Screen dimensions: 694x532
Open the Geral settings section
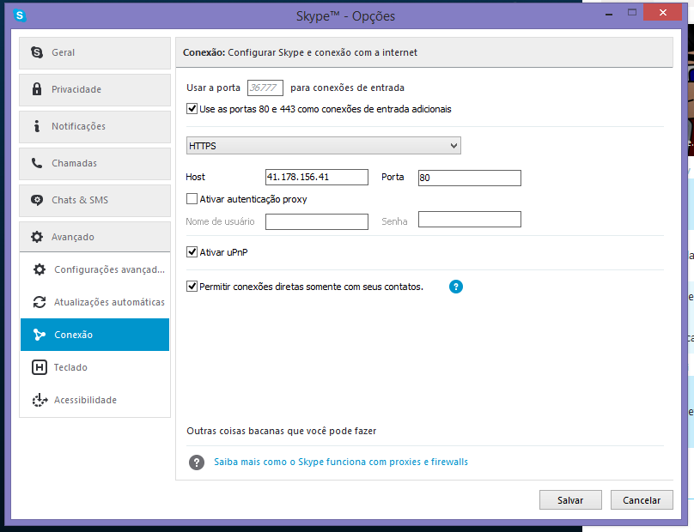[94, 52]
